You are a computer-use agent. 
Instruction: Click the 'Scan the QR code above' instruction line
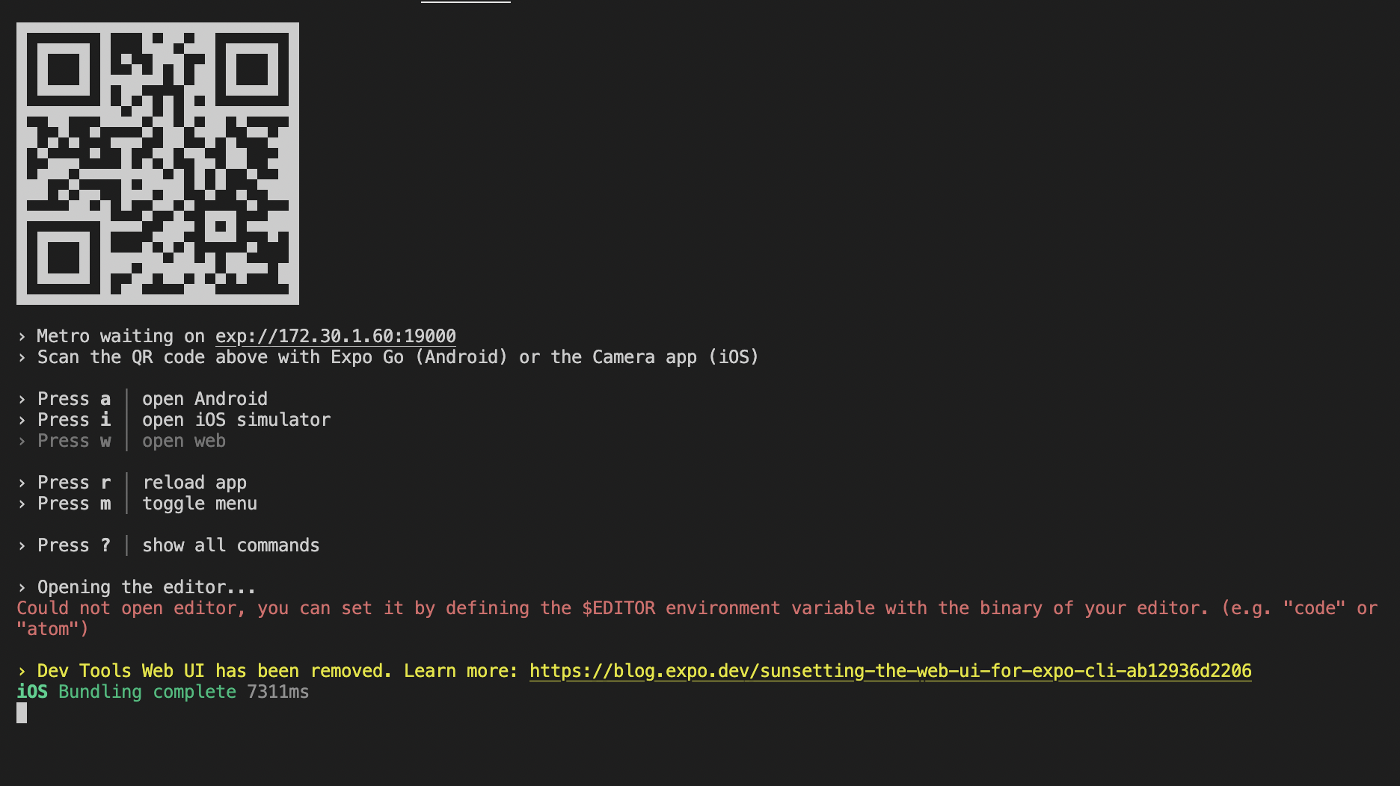point(388,357)
